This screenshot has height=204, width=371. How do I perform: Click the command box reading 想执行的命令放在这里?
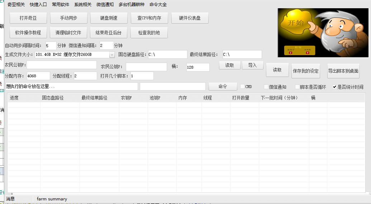[x=71, y=86]
